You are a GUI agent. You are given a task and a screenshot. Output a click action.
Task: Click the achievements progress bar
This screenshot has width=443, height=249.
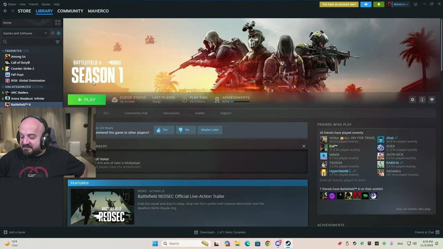point(240,102)
